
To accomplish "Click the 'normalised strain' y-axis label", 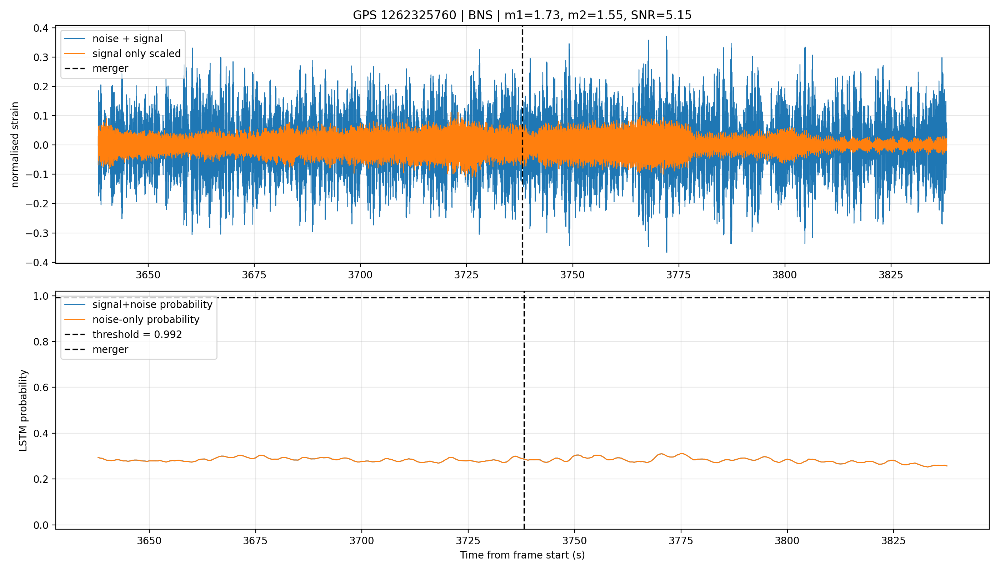I will click(x=15, y=145).
